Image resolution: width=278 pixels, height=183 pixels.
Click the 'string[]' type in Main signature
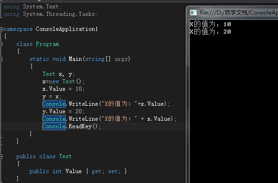[x=98, y=59]
